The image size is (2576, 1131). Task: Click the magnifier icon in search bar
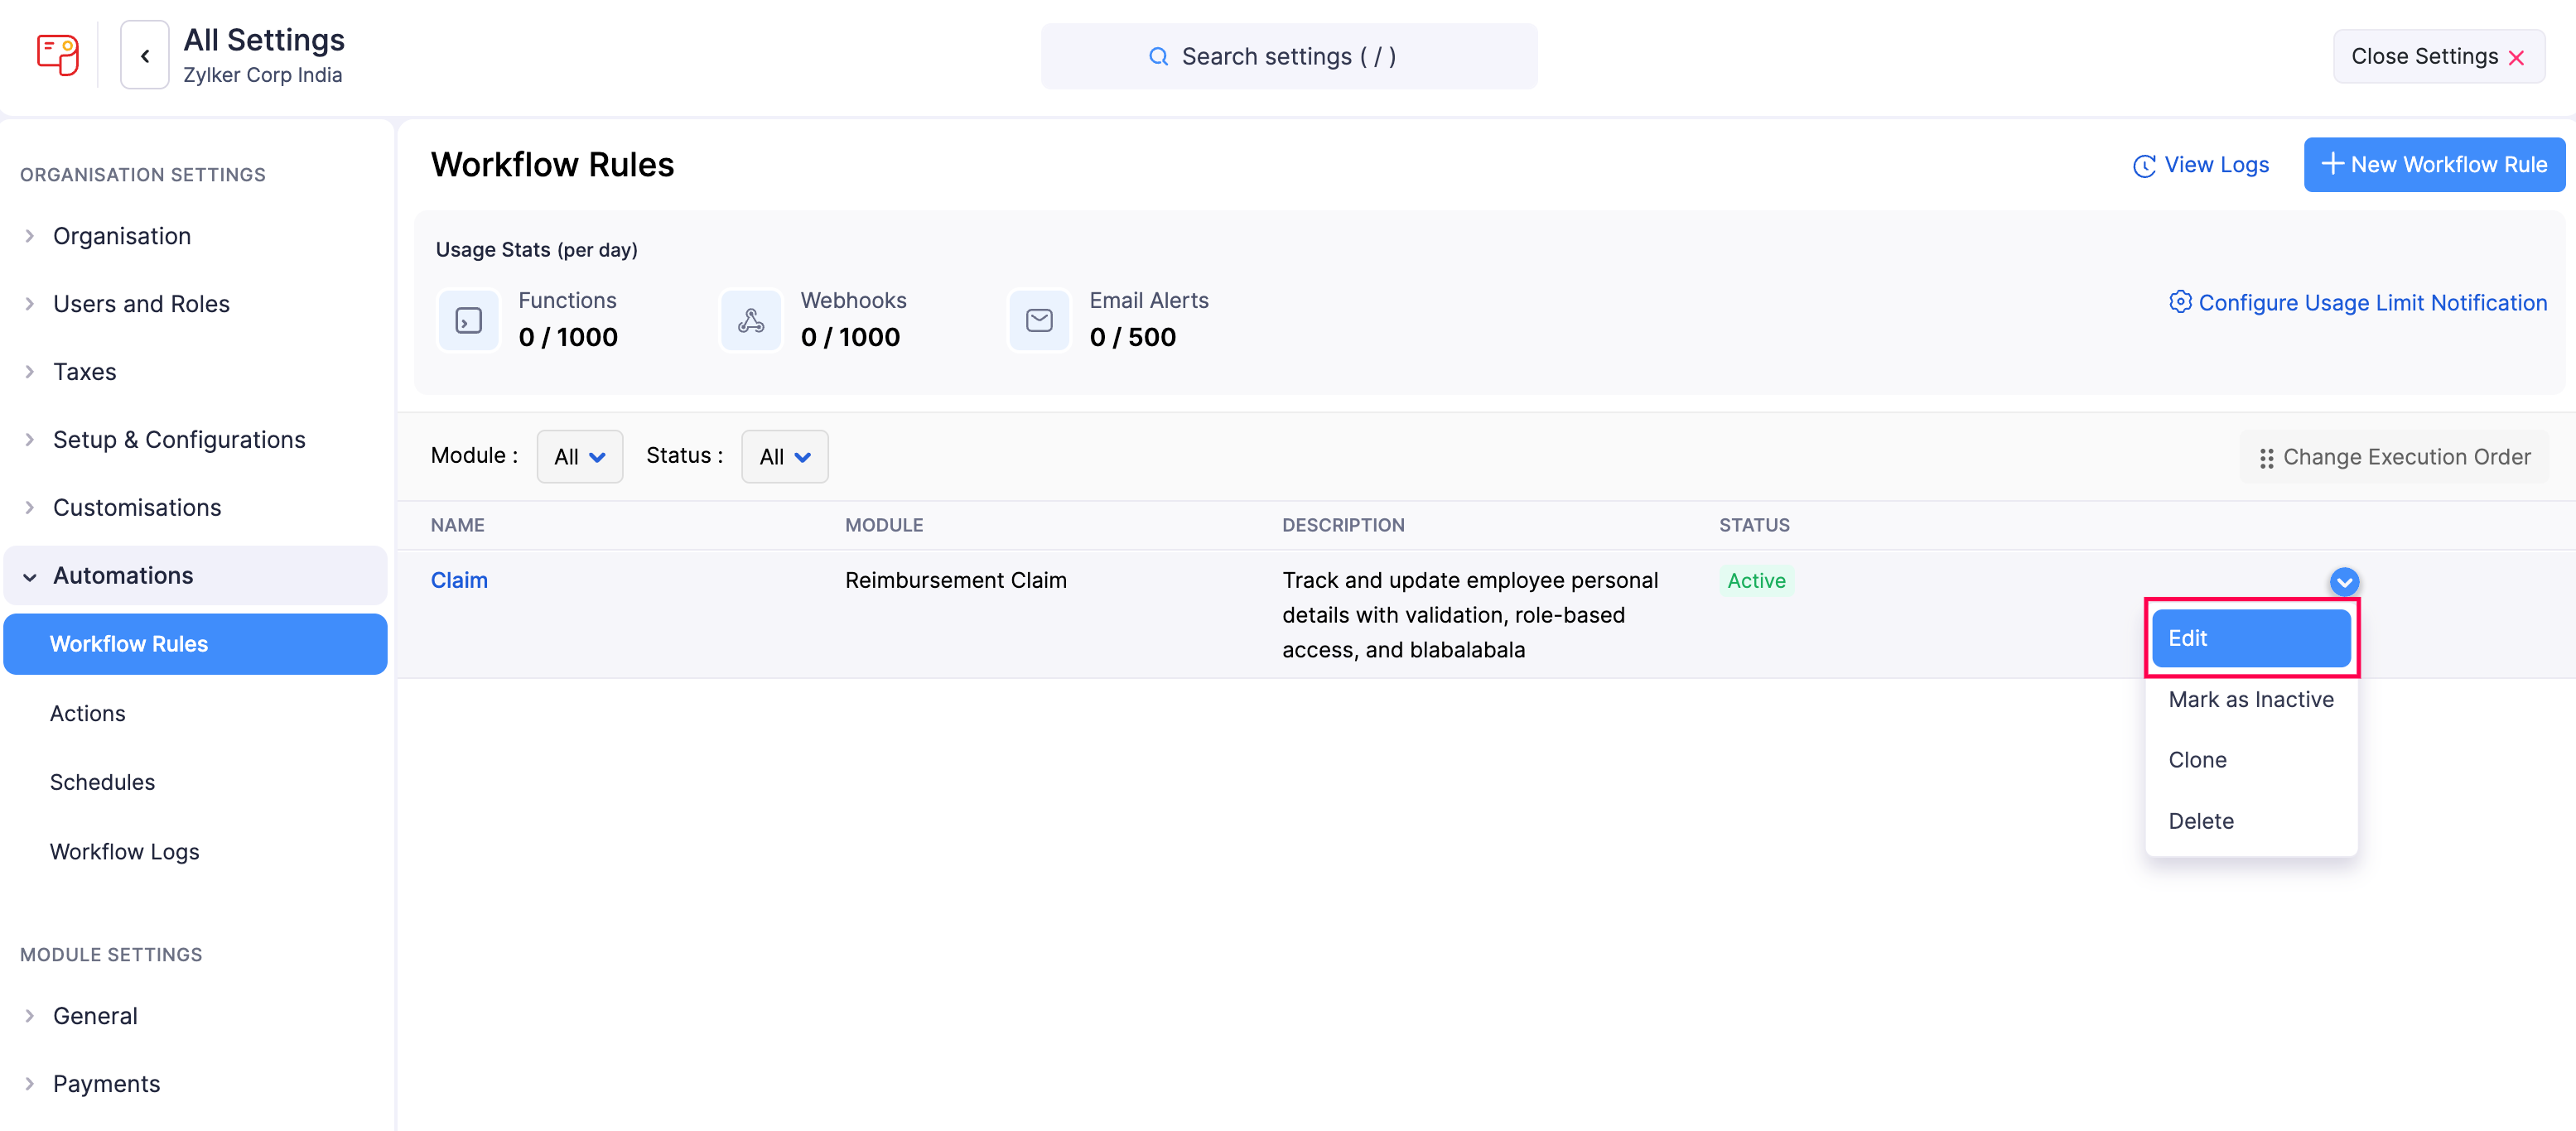[x=1158, y=56]
